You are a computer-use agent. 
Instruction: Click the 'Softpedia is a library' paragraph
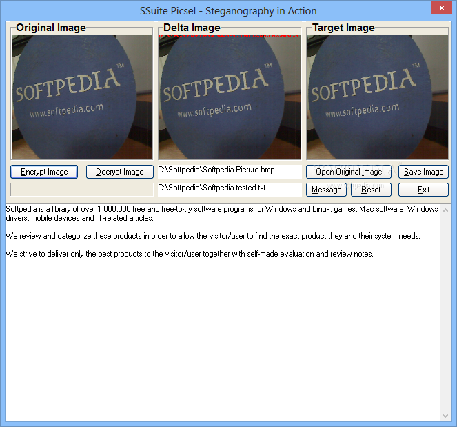[222, 214]
